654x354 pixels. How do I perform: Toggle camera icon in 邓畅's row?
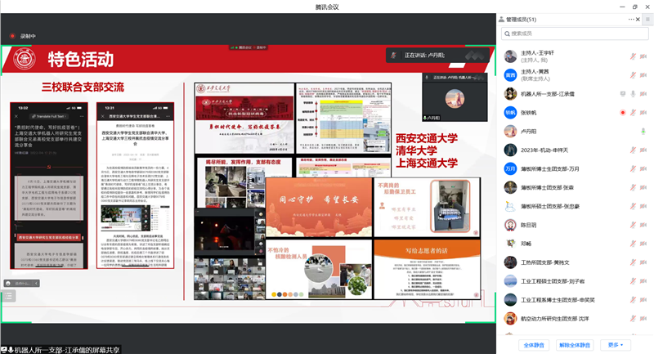point(643,244)
